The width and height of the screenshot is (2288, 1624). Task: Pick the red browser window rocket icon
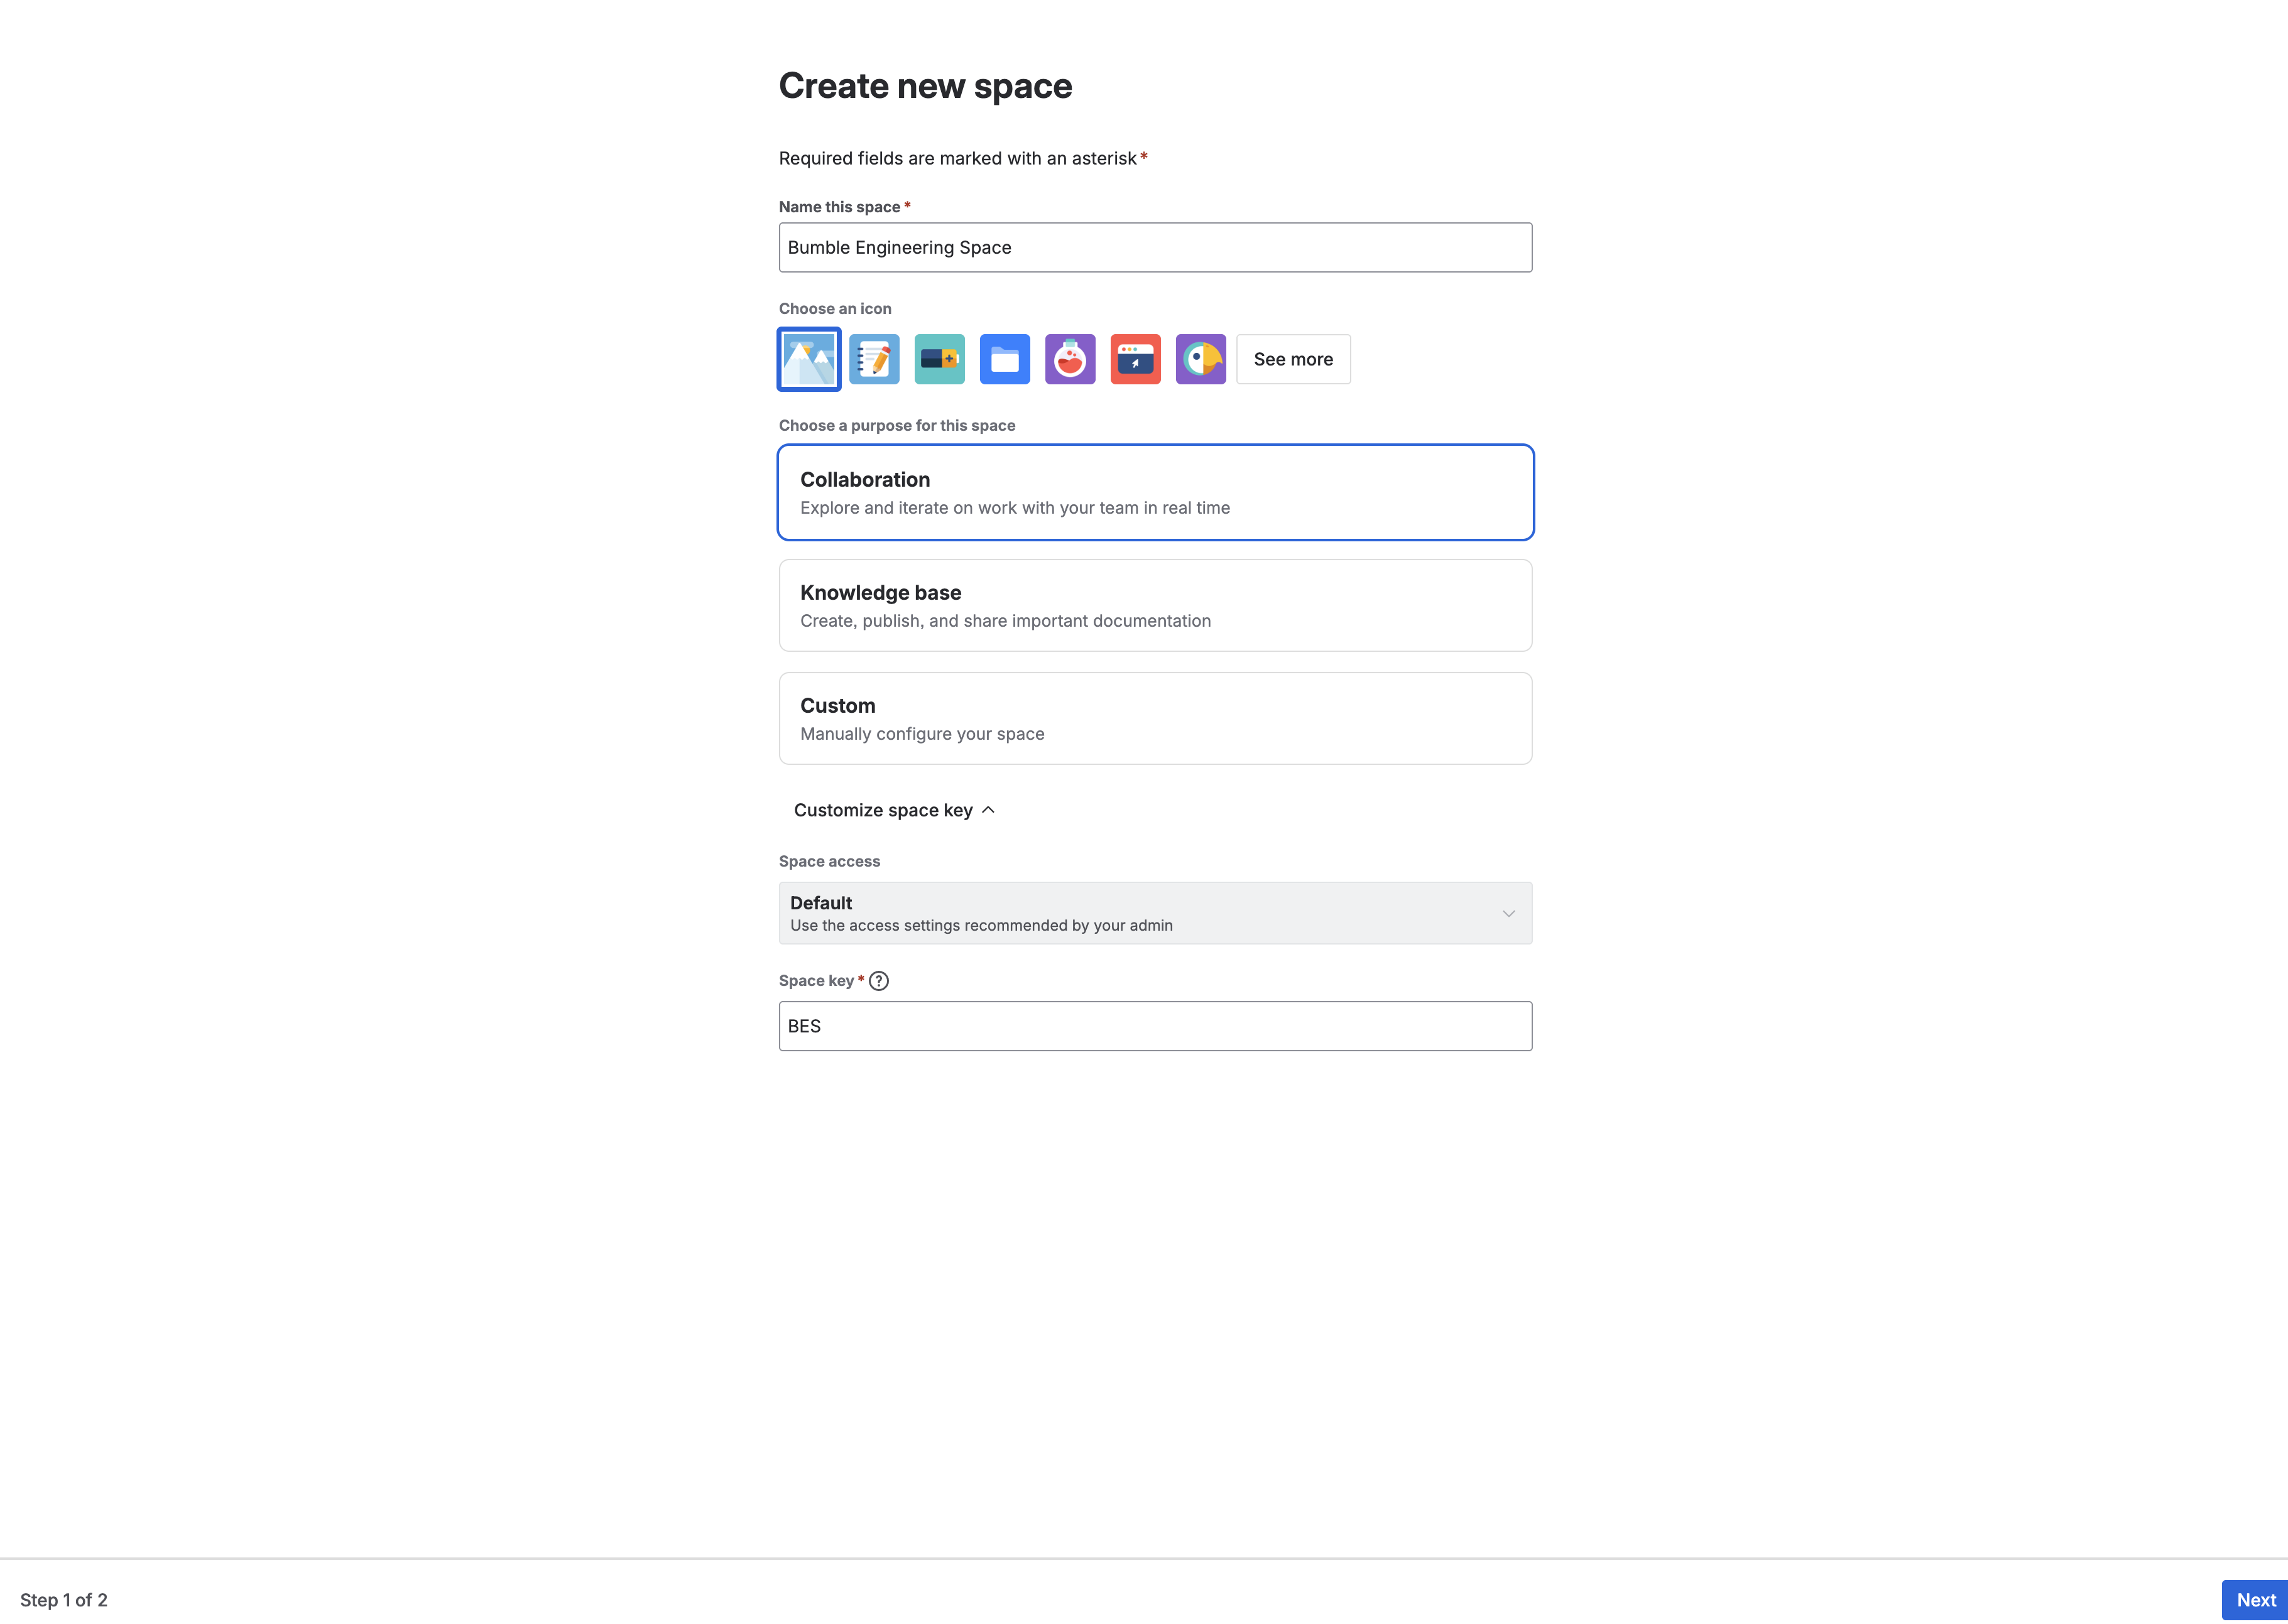[1135, 359]
